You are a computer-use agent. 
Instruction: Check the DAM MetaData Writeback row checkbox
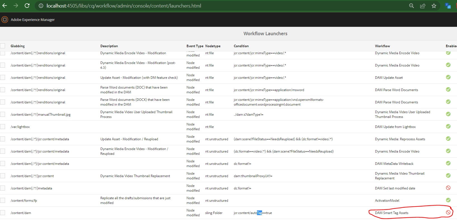(3, 163)
